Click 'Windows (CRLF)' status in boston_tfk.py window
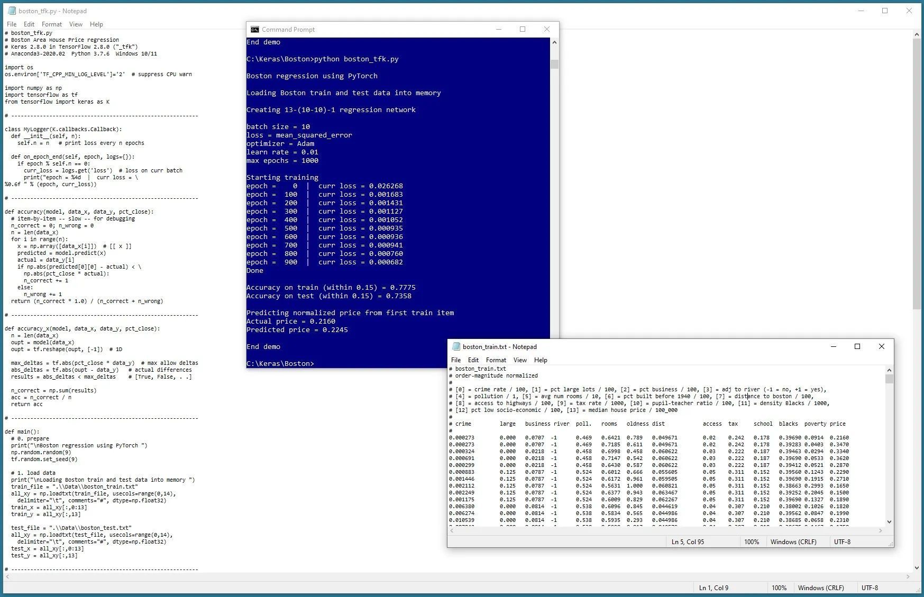This screenshot has height=597, width=924. [821, 588]
